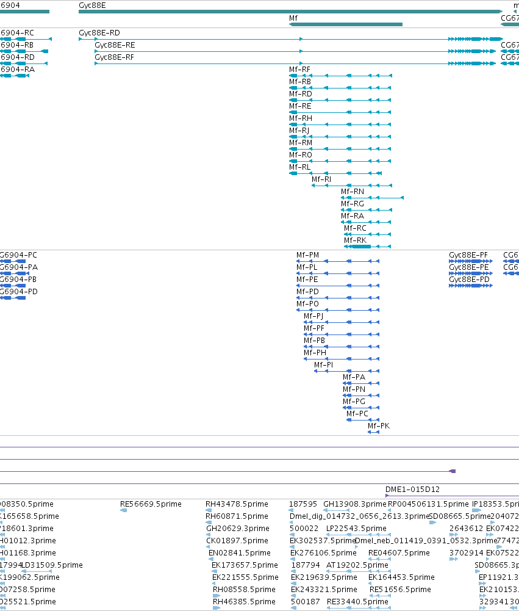Open EST EN02841.5prime
Viewport: 519px width, 611px height.
pos(240,553)
